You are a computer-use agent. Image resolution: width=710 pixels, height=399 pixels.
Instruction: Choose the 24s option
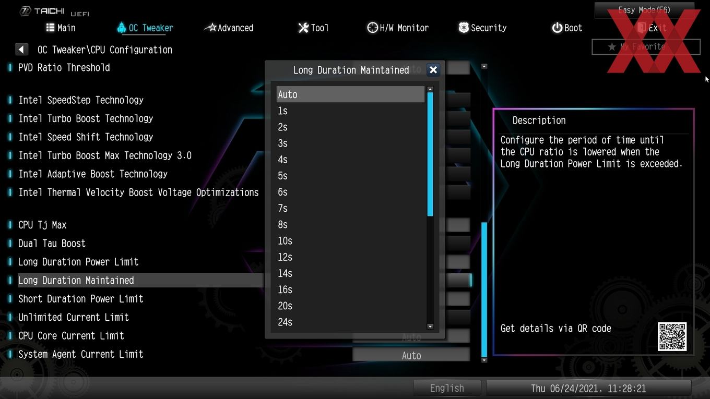(350, 322)
